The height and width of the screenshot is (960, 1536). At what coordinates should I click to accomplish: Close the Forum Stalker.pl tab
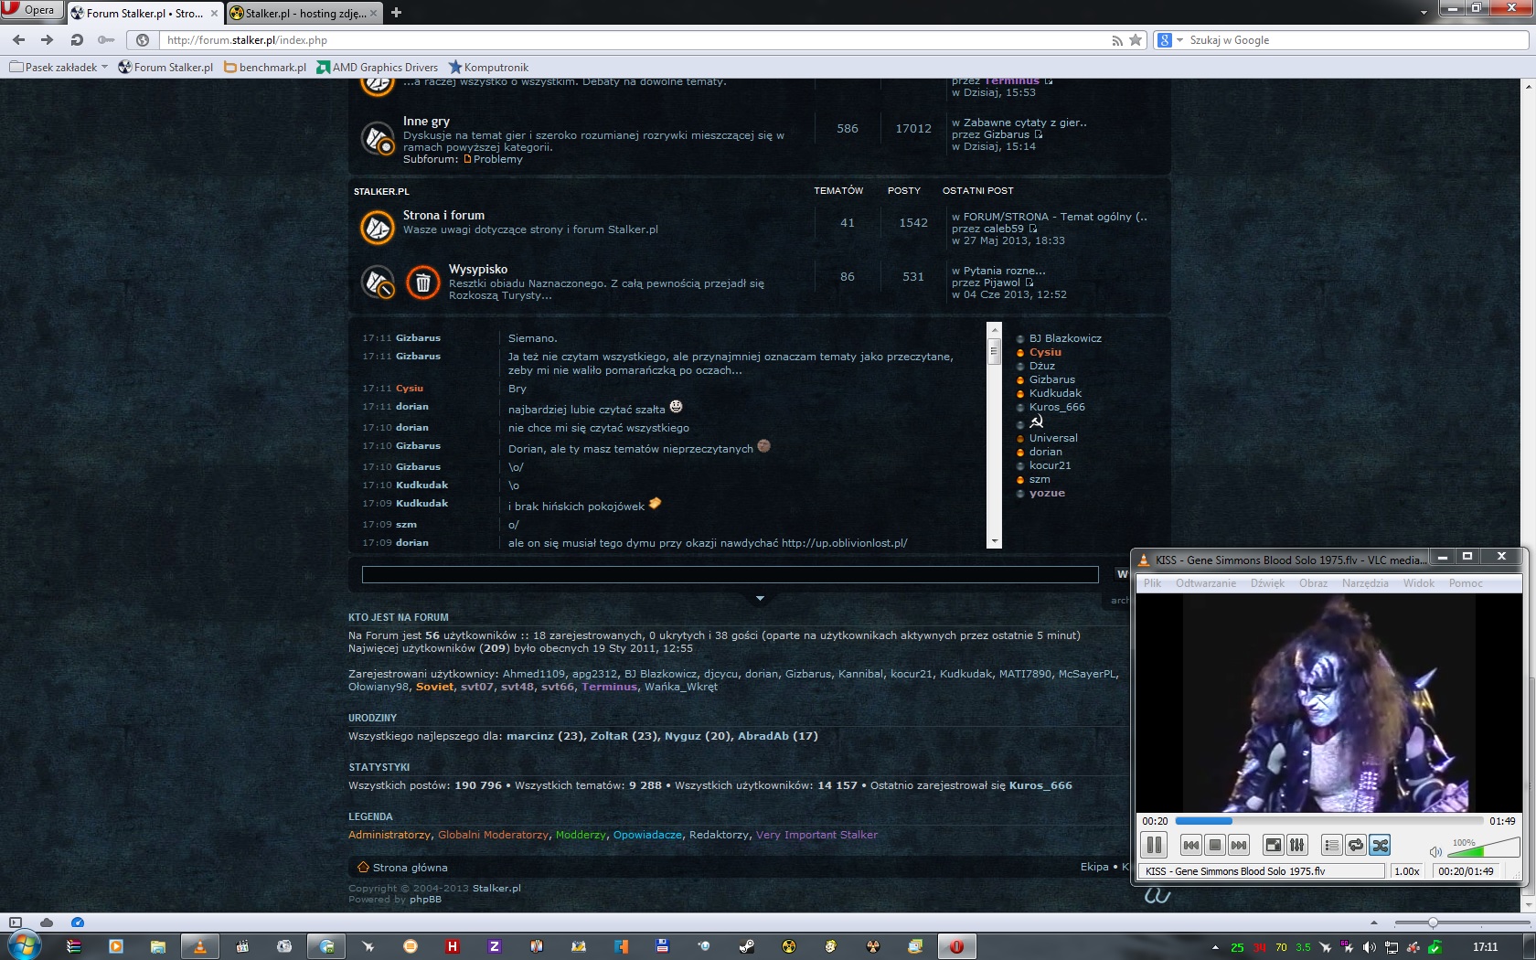pyautogui.click(x=214, y=14)
